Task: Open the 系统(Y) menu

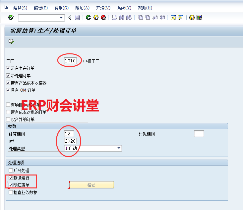Action: tap(124, 8)
